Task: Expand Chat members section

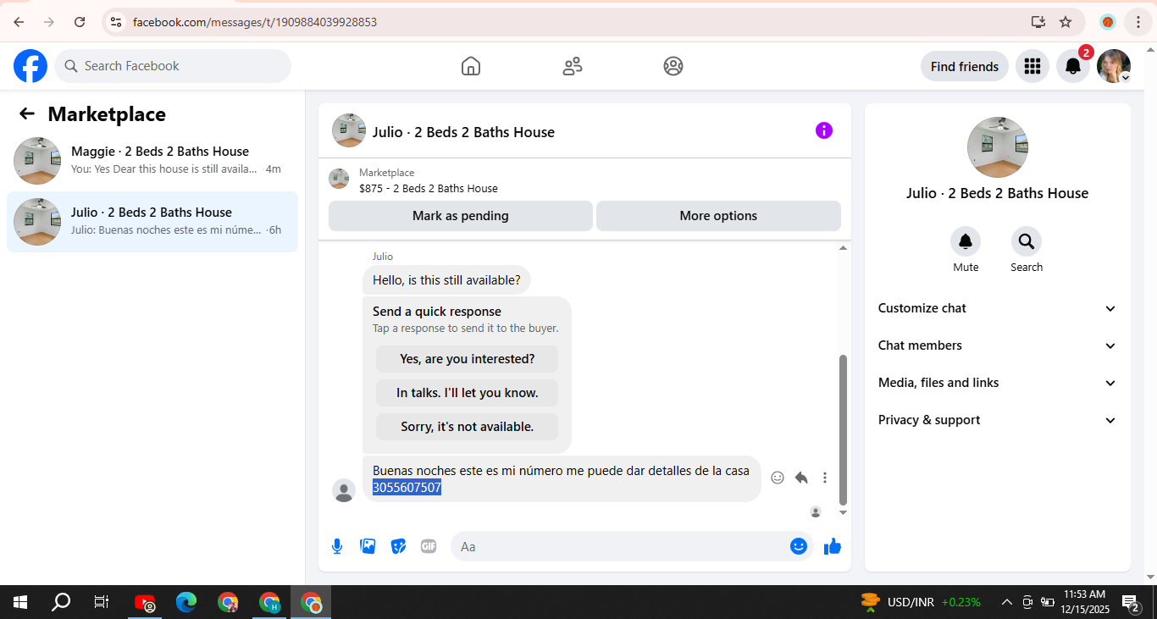Action: pos(998,345)
